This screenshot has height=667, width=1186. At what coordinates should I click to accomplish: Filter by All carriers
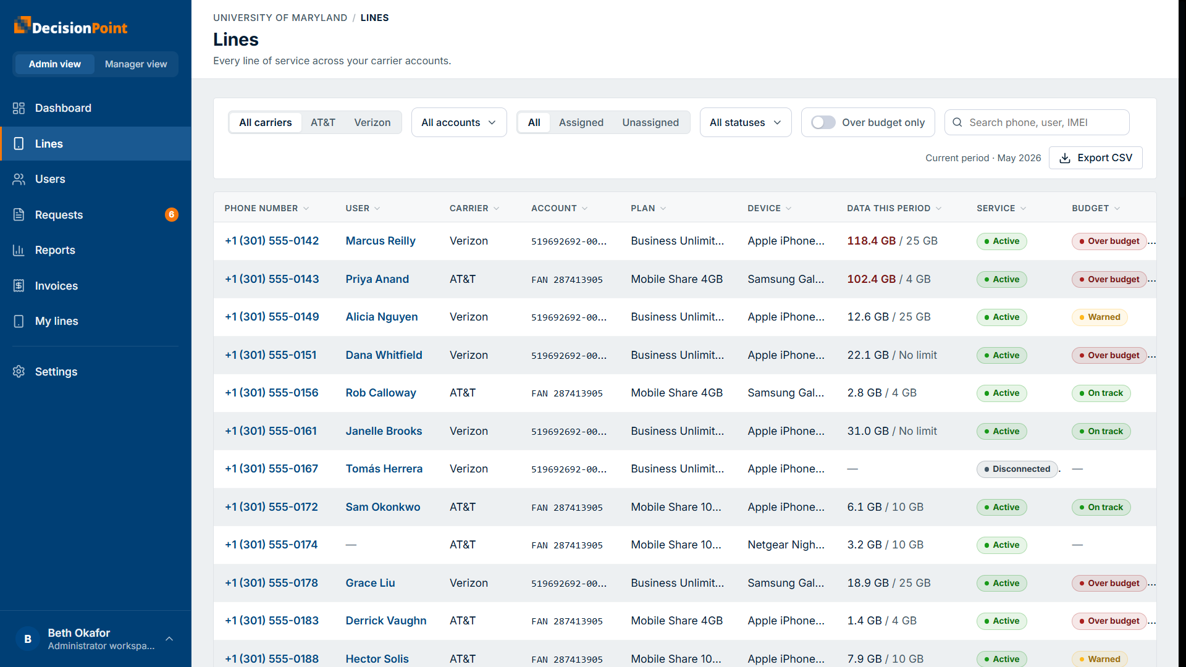265,122
